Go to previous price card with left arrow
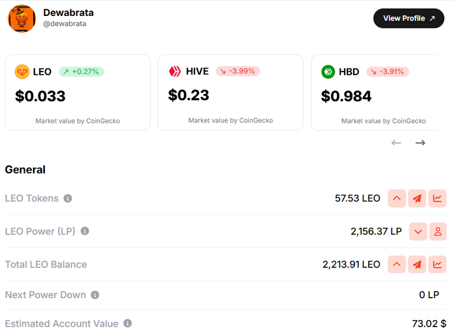Image resolution: width=454 pixels, height=336 pixels. coord(396,142)
